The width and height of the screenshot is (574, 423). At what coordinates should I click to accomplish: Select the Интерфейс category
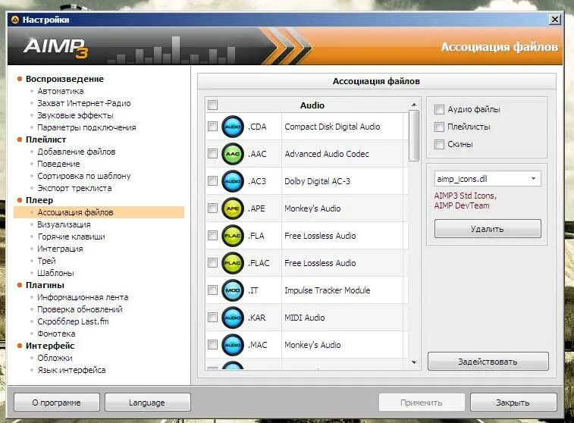(50, 346)
